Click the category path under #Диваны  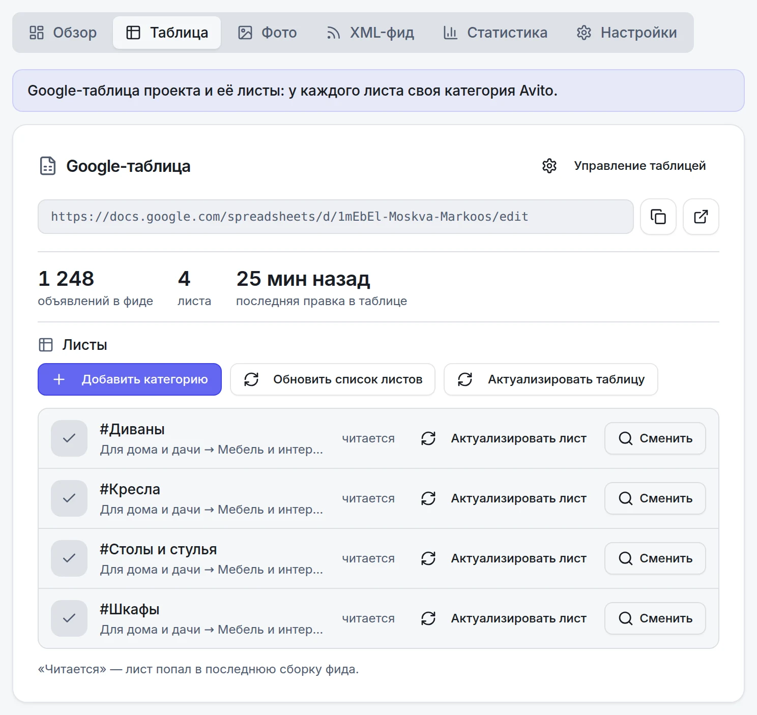click(x=212, y=450)
